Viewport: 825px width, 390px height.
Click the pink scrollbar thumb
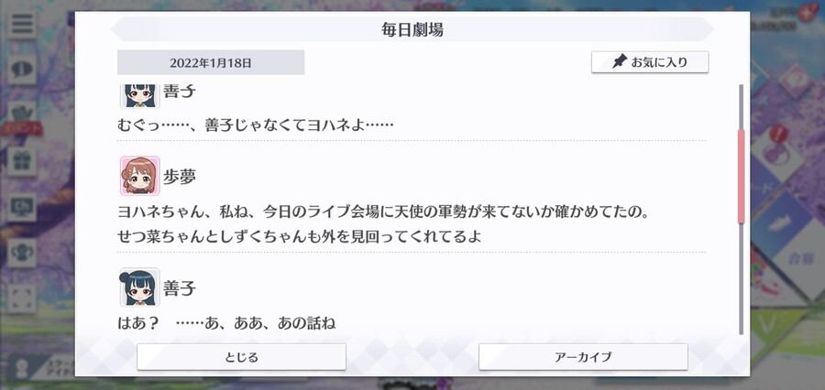pos(742,177)
